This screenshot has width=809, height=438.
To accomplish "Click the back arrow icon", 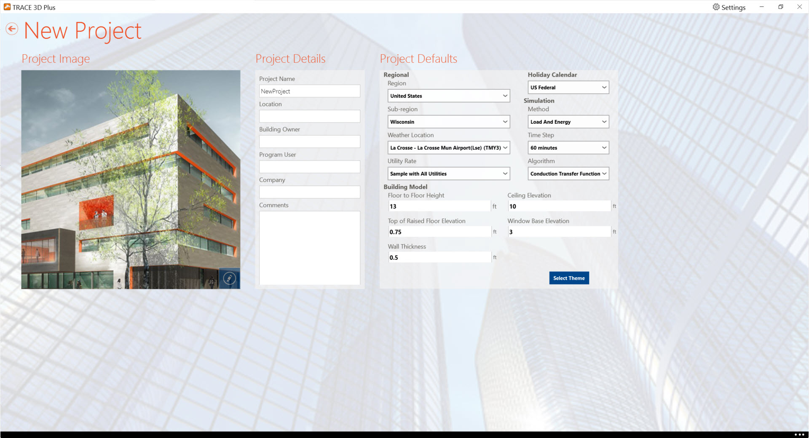I will pos(12,29).
